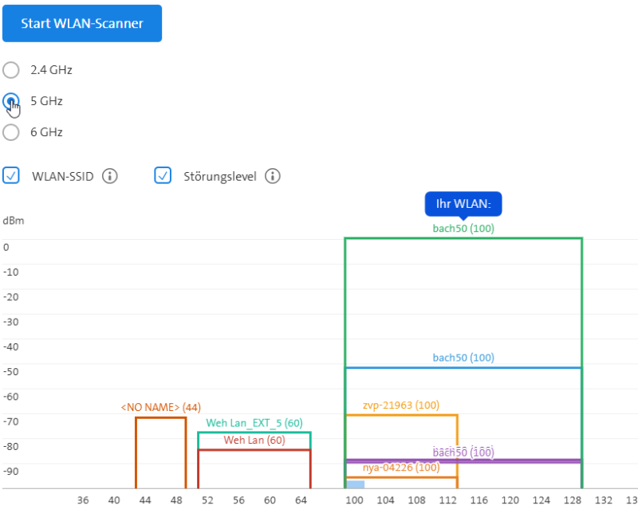Toggle the WLAN-SSID checkbox
The image size is (638, 513).
11,176
